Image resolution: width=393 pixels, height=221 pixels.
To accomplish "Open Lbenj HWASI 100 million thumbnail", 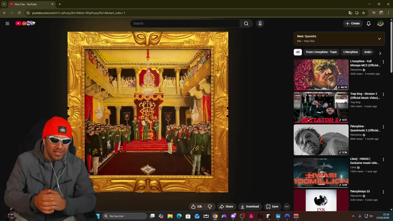I will pyautogui.click(x=321, y=172).
